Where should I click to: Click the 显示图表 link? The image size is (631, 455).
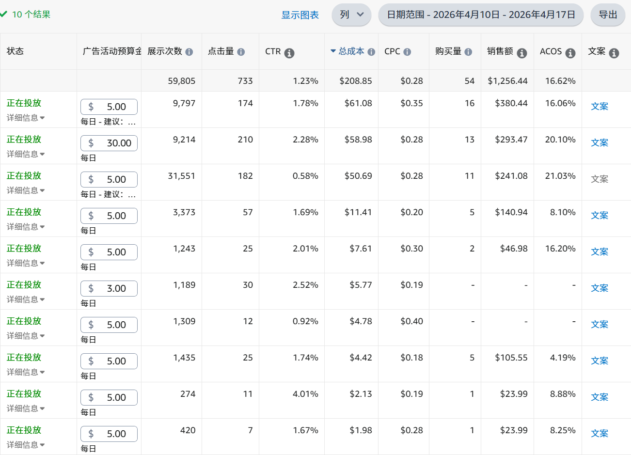(300, 15)
